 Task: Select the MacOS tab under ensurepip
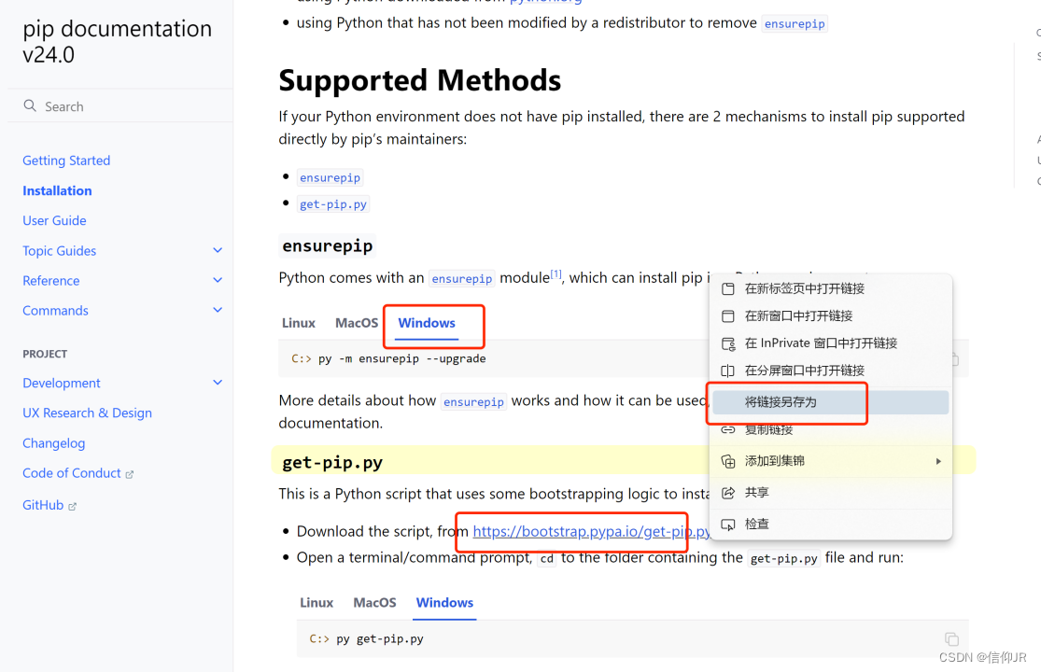coord(357,323)
